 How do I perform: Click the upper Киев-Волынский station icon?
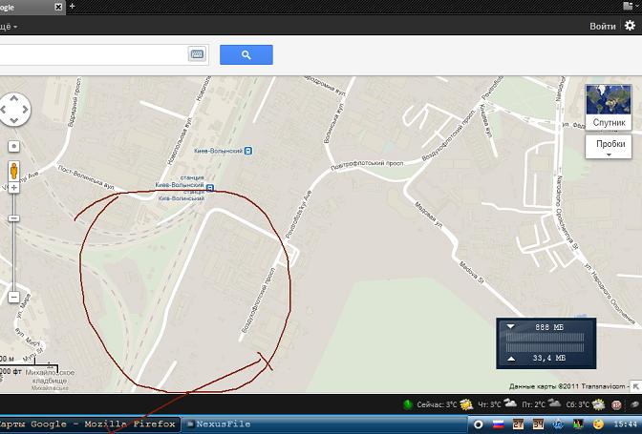click(247, 151)
